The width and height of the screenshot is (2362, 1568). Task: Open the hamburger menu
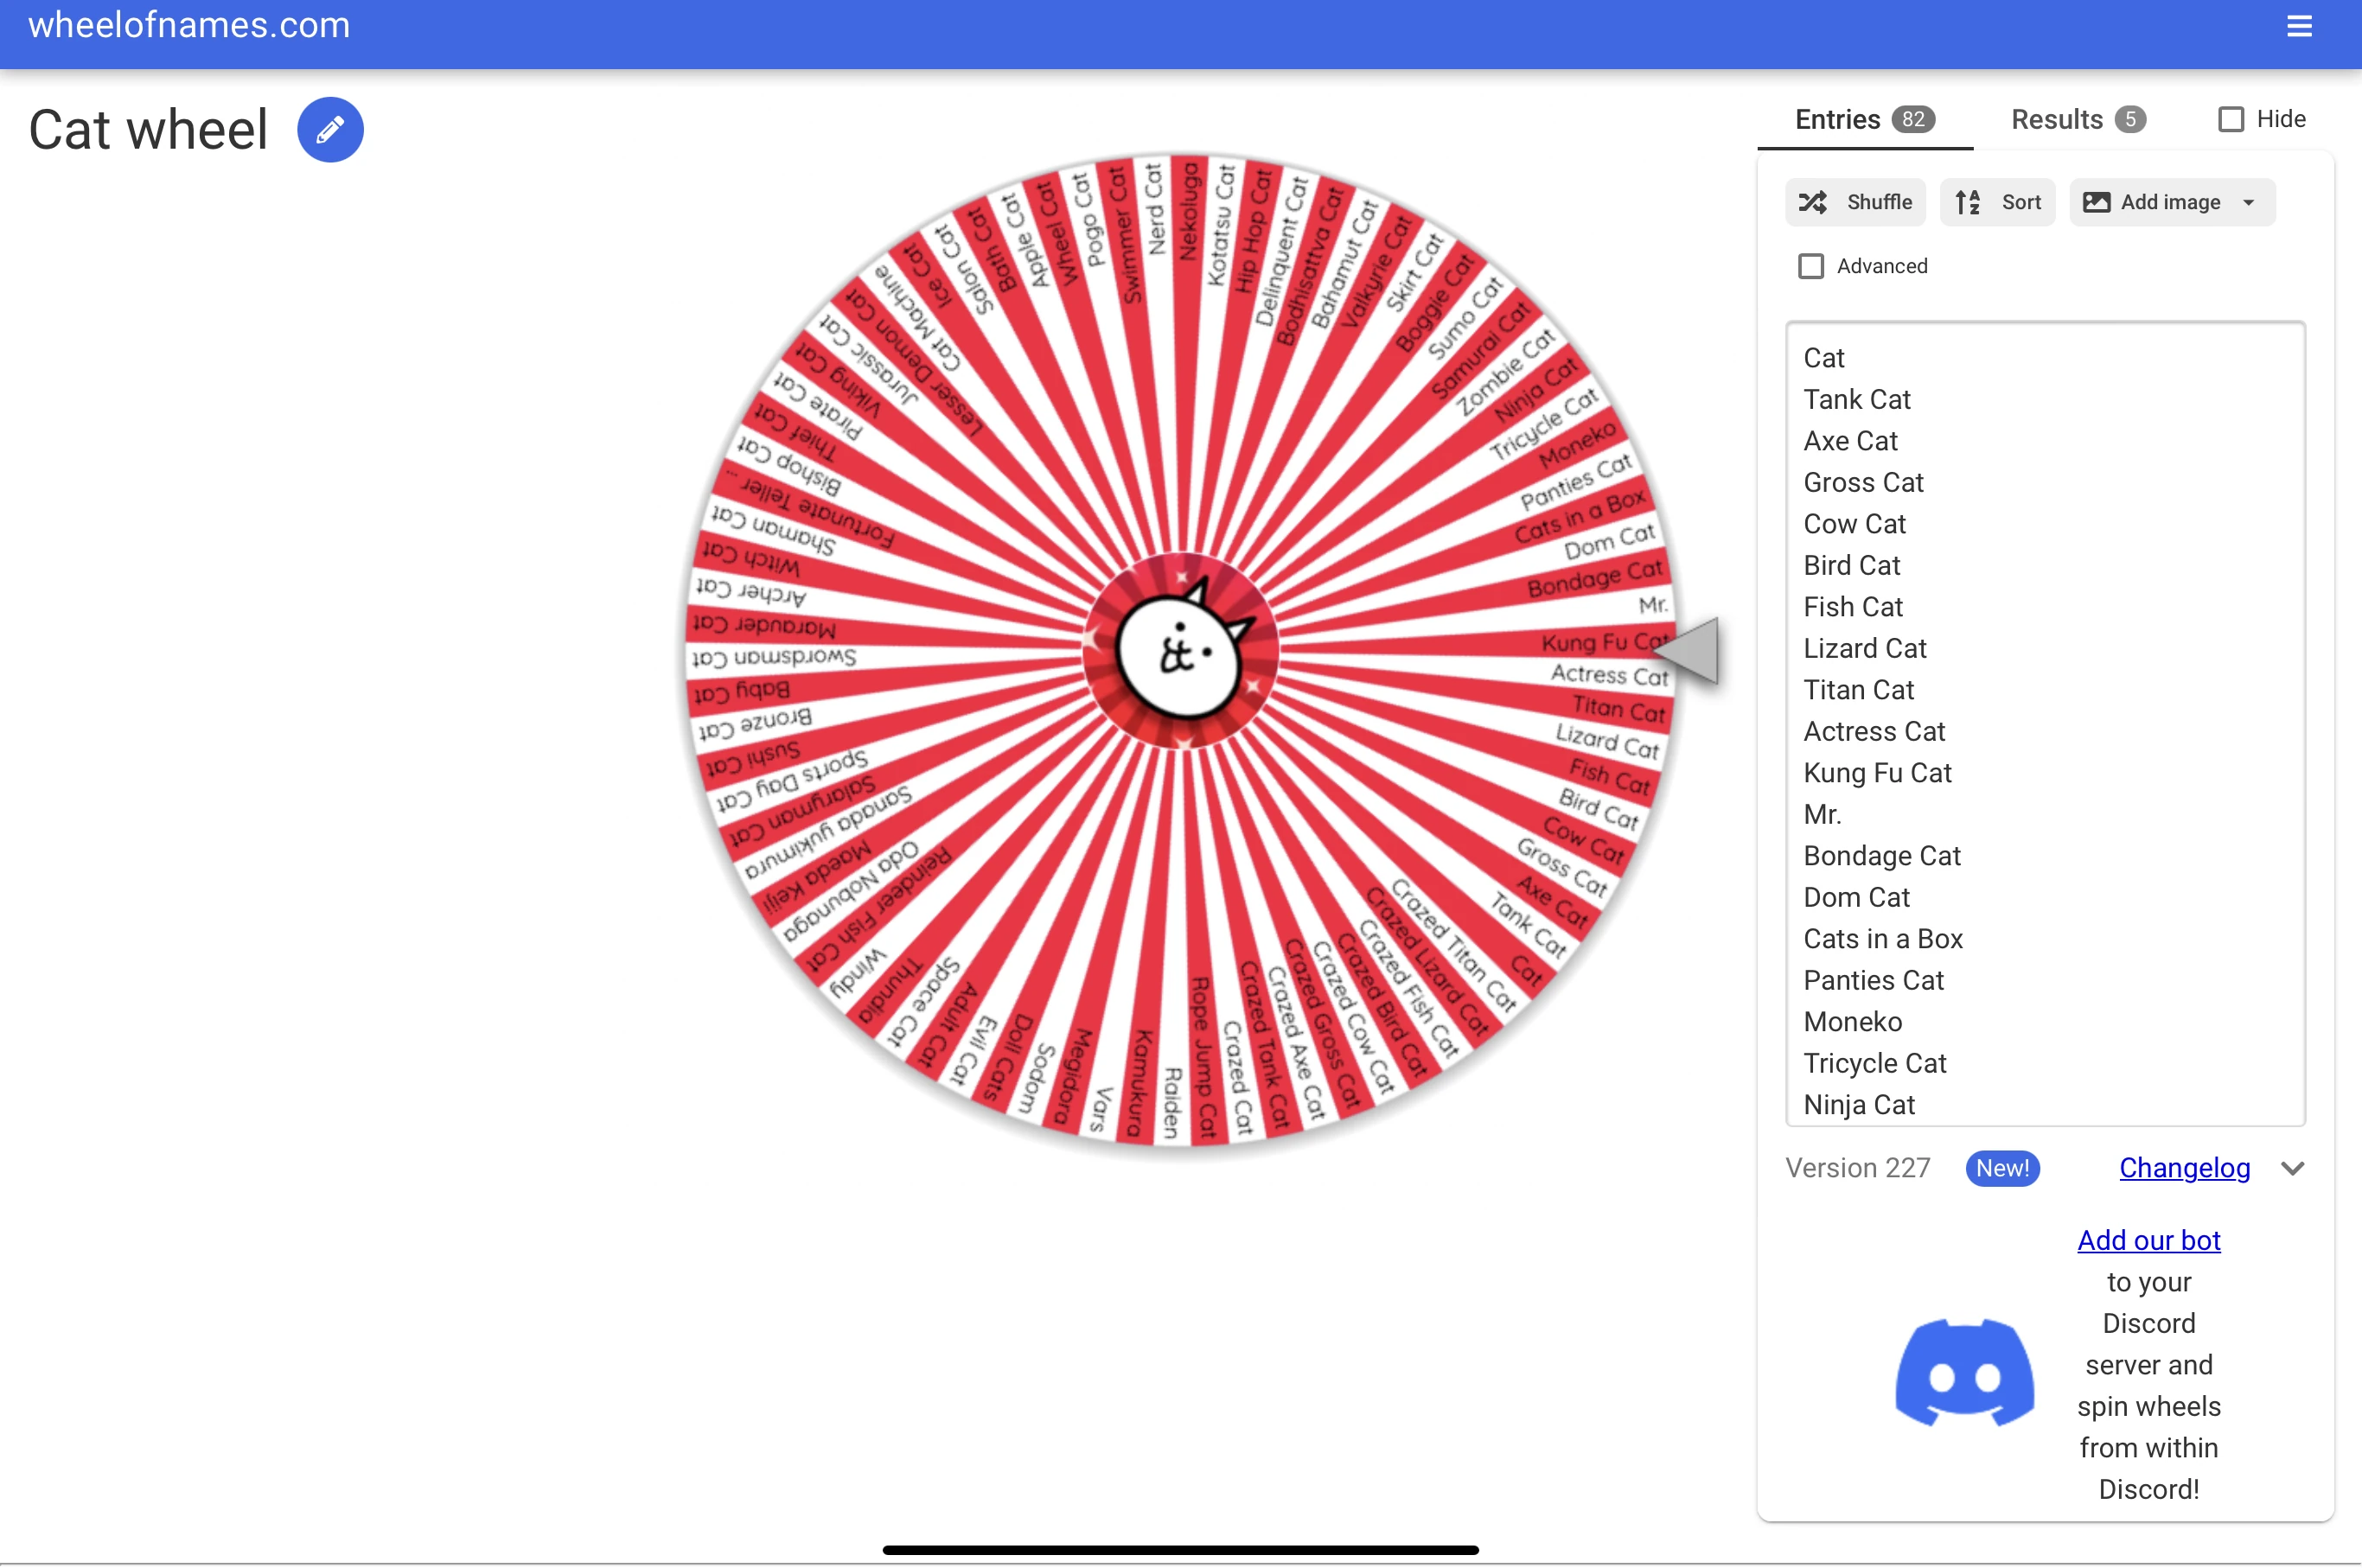pyautogui.click(x=2299, y=26)
